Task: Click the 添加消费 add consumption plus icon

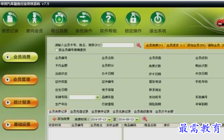Action: 54,119
